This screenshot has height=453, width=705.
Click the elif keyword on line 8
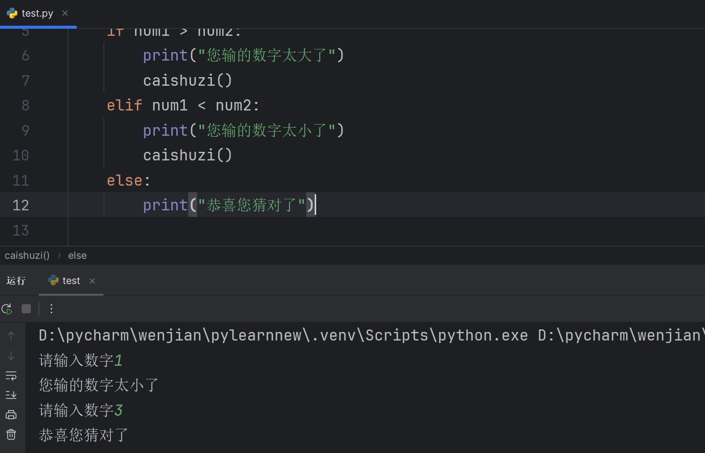coord(125,105)
